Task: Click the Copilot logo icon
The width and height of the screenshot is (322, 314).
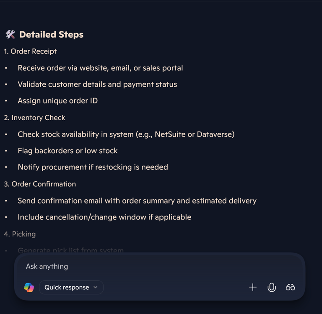Action: (29, 287)
